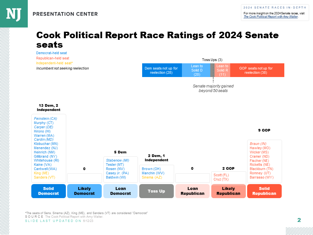Click the Likely Democrat rating box

point(84,191)
